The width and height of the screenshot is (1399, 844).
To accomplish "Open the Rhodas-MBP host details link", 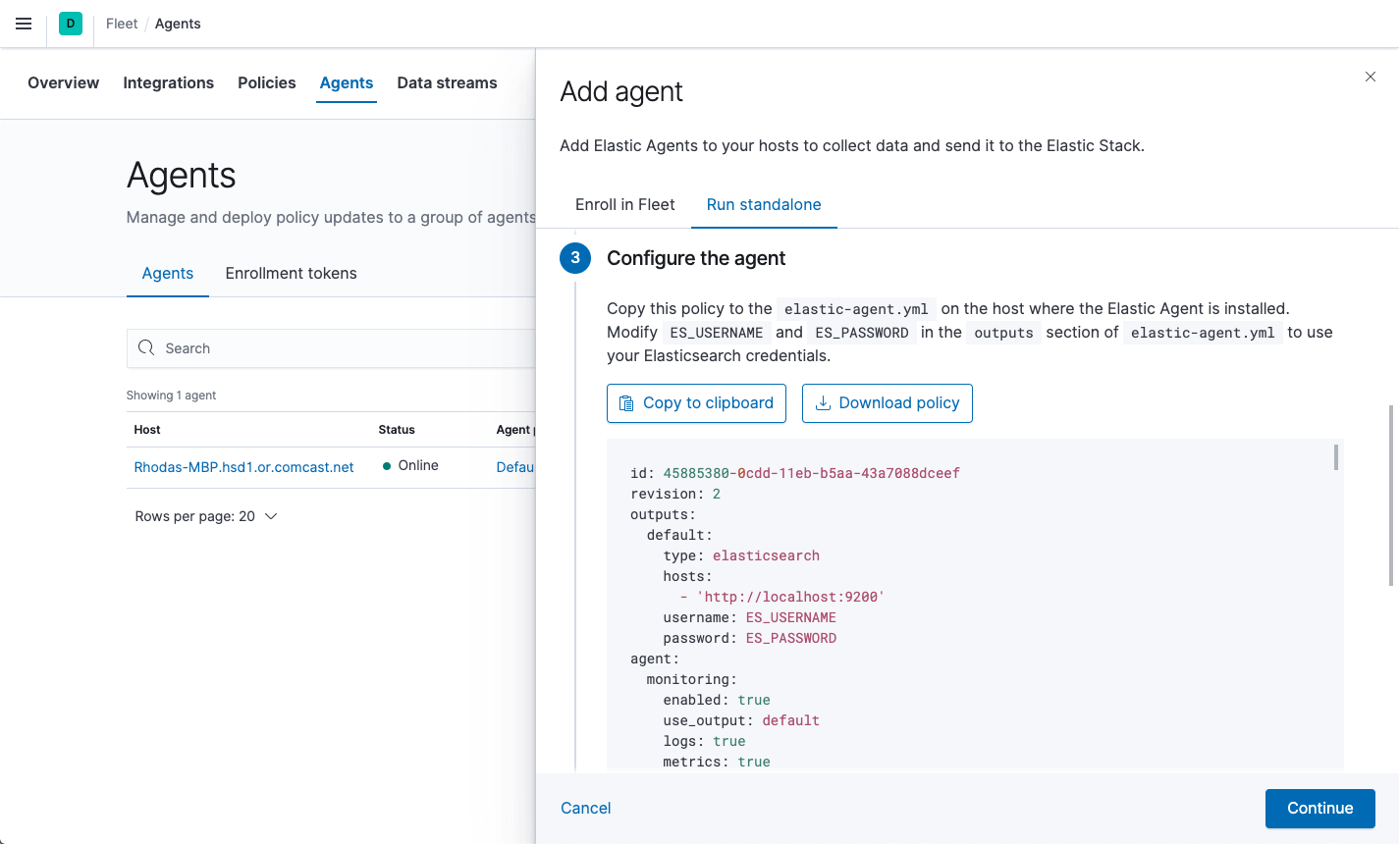I will 243,466.
